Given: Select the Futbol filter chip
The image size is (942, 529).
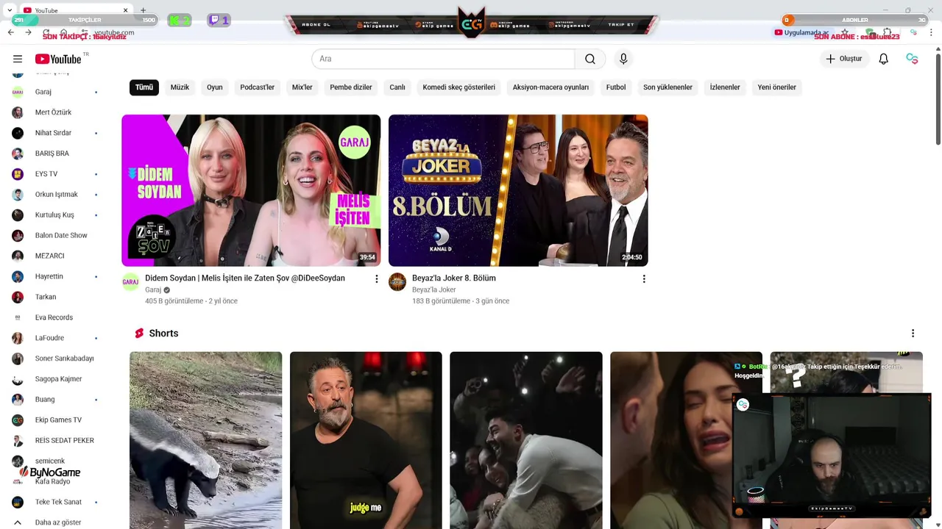Looking at the screenshot, I should coord(616,87).
